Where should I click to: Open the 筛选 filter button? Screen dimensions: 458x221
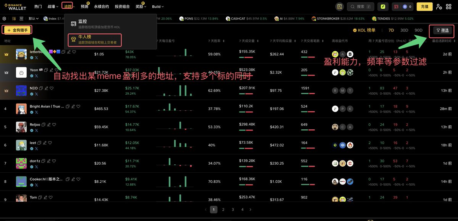point(443,30)
